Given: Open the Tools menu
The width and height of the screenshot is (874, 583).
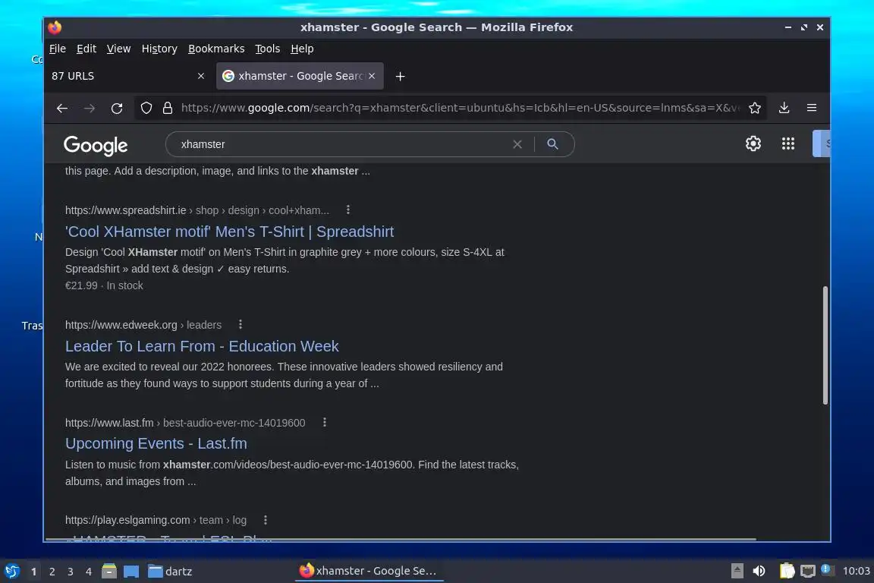Looking at the screenshot, I should pos(268,49).
